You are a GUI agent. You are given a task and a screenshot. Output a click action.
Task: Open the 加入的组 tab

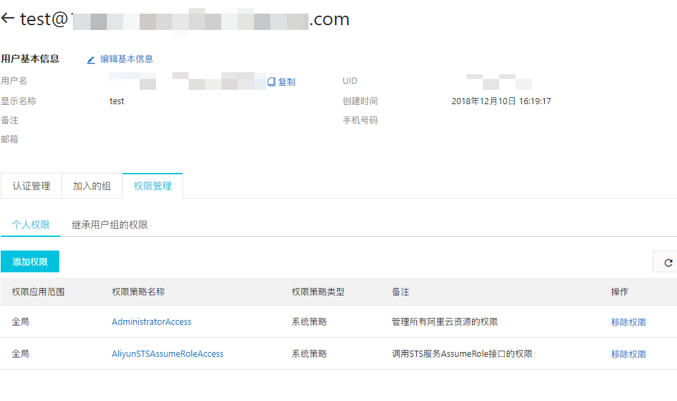[92, 186]
